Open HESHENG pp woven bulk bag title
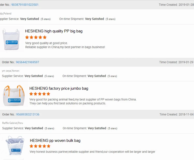Image resolution: width=194 pixels, height=160 pixels. 55,141
